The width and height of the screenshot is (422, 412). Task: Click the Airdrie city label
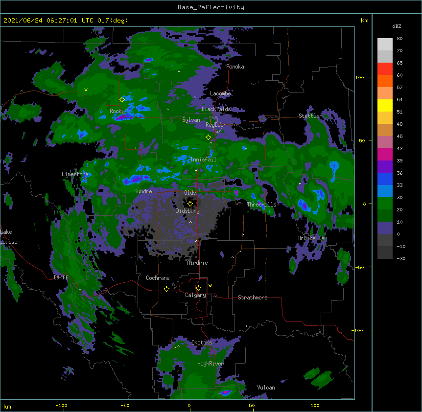(x=198, y=263)
